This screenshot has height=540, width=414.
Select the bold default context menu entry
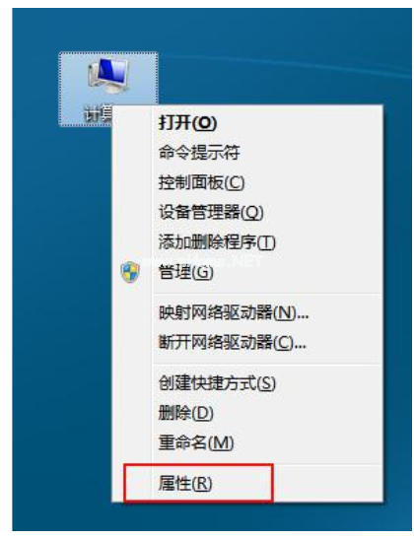(x=247, y=123)
